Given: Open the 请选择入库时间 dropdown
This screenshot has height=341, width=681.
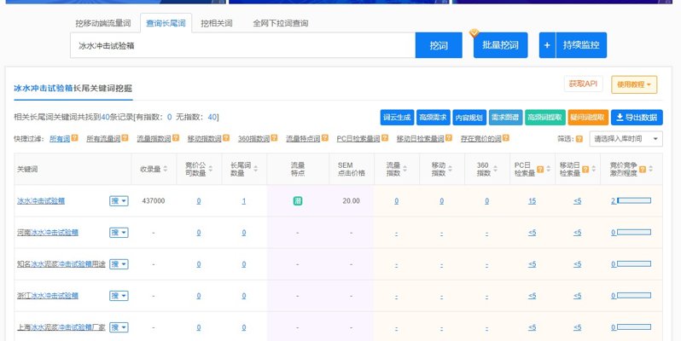Looking at the screenshot, I should [626, 139].
